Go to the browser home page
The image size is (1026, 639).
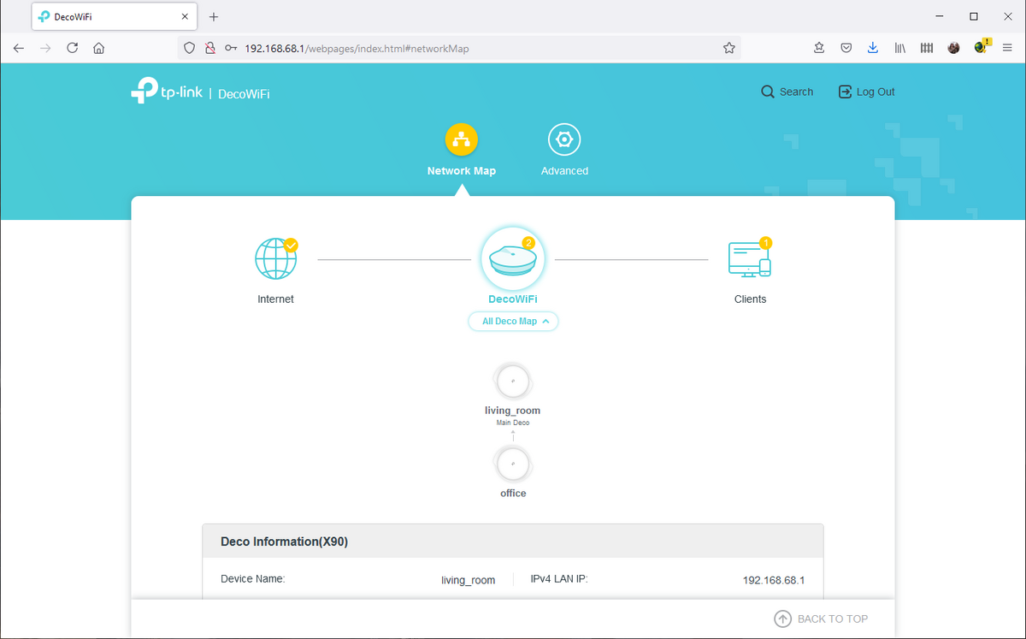99,49
